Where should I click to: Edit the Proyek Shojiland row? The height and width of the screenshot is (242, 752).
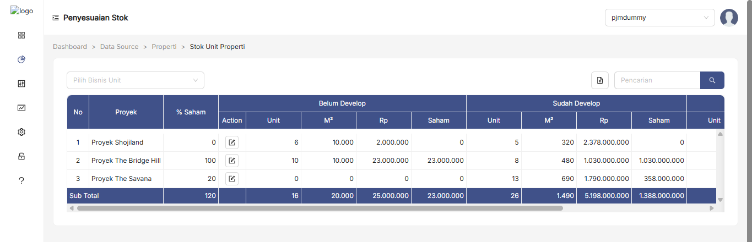tap(232, 142)
